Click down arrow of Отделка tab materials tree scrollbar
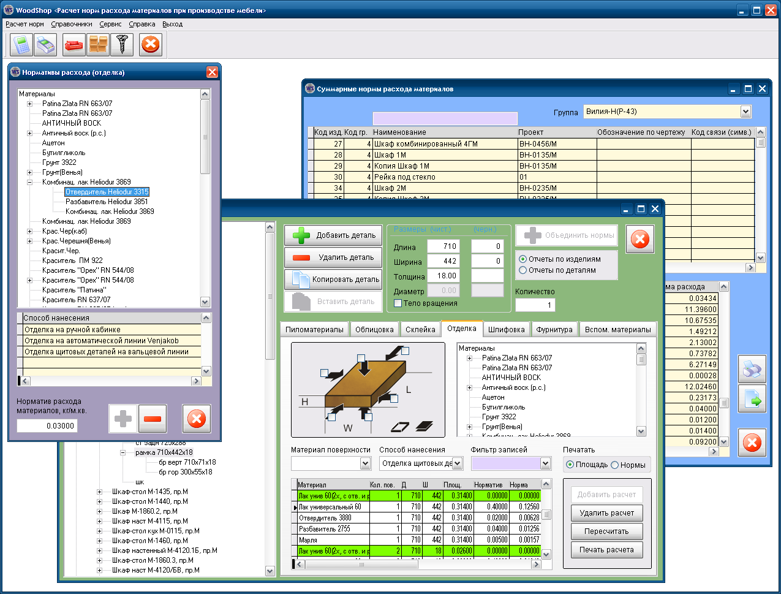This screenshot has height=594, width=781. [641, 432]
